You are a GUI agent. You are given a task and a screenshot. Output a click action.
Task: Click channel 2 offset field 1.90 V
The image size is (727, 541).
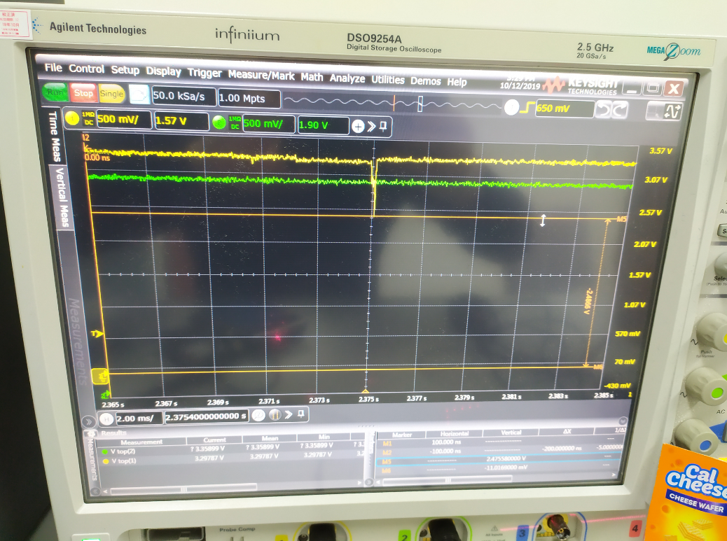coord(323,125)
